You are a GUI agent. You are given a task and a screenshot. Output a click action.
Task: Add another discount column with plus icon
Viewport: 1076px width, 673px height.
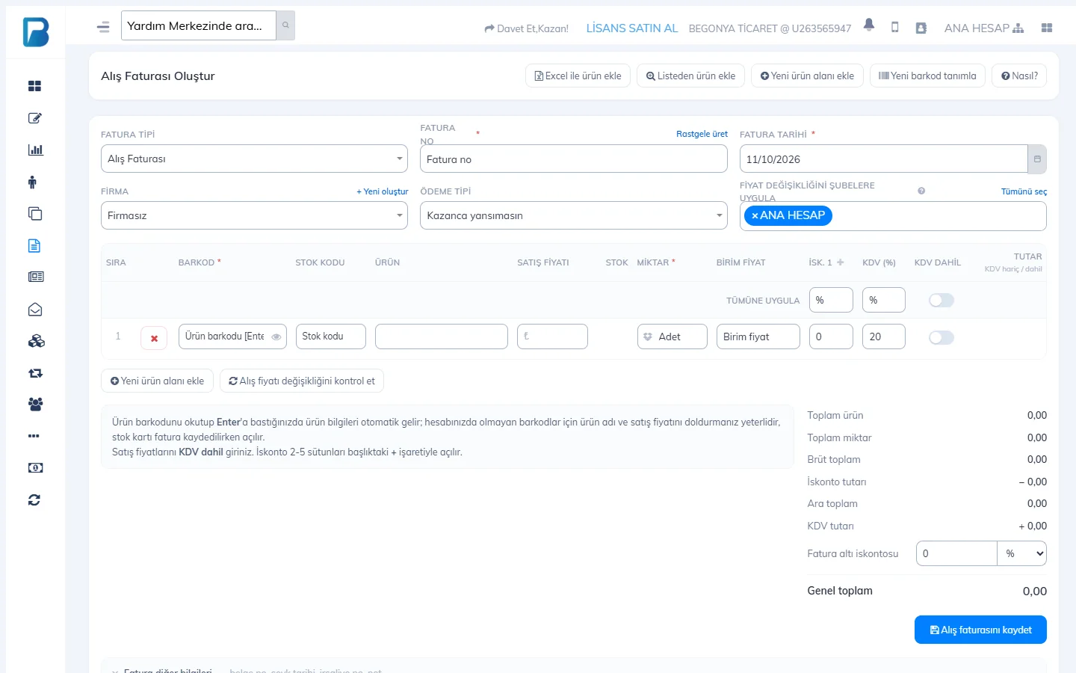(x=841, y=262)
